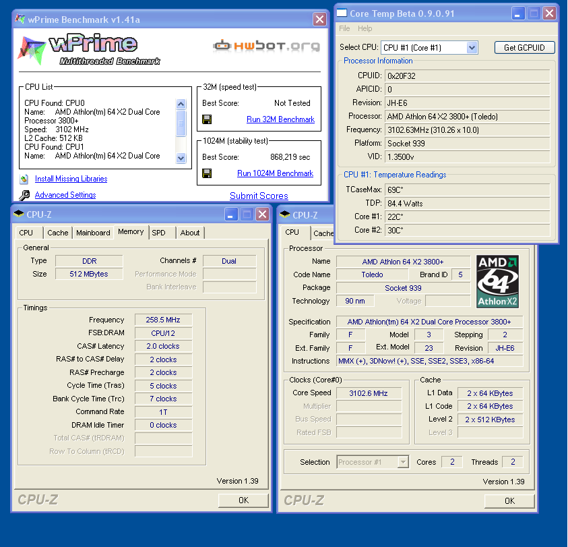Screen dimensions: 568x547
Task: Click CPU List scroll down arrow
Action: [x=181, y=158]
